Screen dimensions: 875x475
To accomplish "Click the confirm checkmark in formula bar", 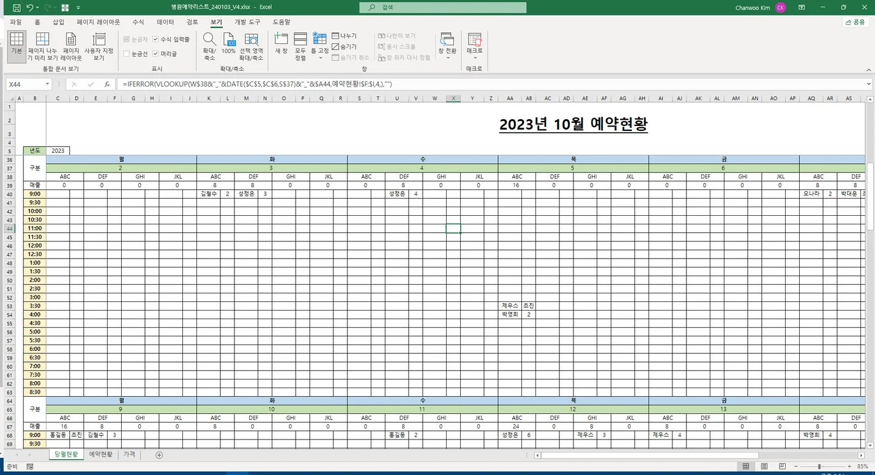I will [91, 84].
